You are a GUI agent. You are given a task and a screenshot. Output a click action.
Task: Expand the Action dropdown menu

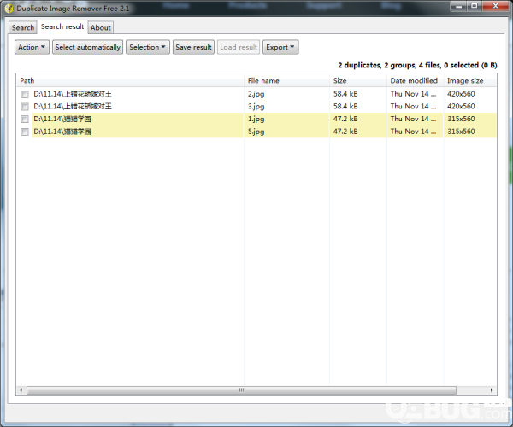pyautogui.click(x=32, y=47)
